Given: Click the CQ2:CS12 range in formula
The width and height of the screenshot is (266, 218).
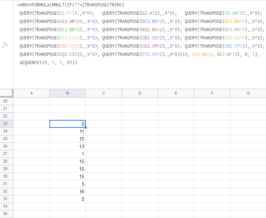Looking at the screenshot, I should click(70, 54).
